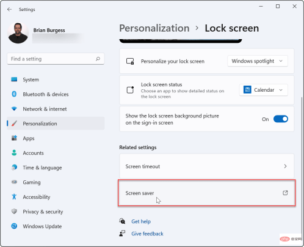Viewport: 304px width, 247px height.
Task: Go to Gaming settings text
Action: (32, 182)
